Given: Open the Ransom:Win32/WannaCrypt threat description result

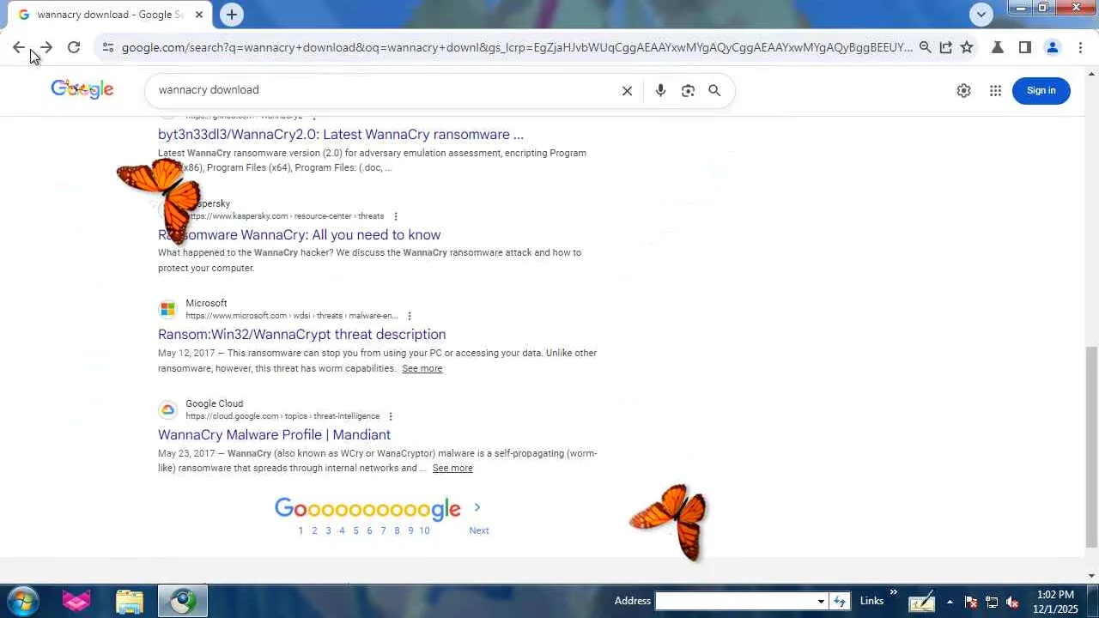Looking at the screenshot, I should pyautogui.click(x=302, y=335).
